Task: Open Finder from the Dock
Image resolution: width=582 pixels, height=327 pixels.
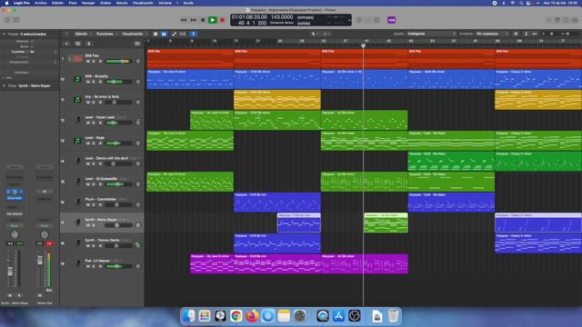Action: [x=188, y=316]
